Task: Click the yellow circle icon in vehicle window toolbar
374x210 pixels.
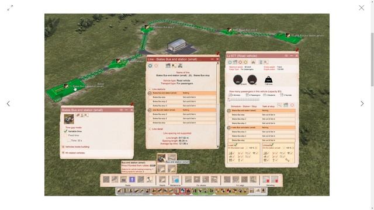Action: coord(245,62)
